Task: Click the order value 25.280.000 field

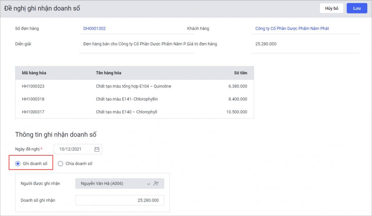Action: (x=305, y=44)
